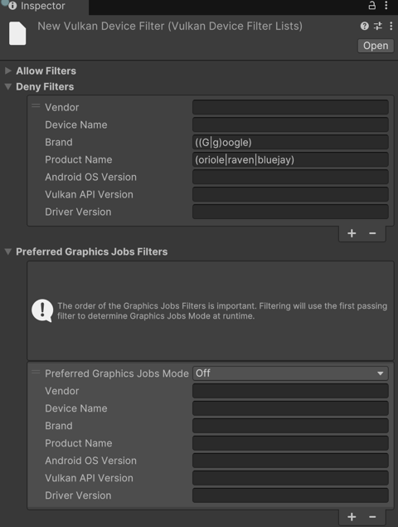Open the help reference icon

364,26
